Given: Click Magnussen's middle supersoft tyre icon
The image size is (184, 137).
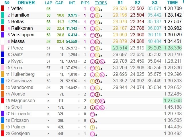Looking at the screenshot, I should point(97,101).
